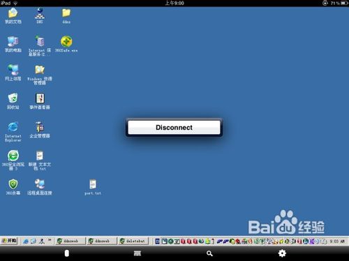Select the Internet Explorer desktop icon
Screen dimensions: 349x261
(x=13, y=132)
